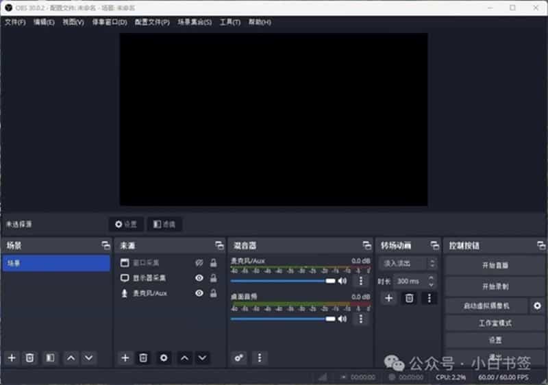This screenshot has width=548, height=385.
Task: Click the 开始录制 button
Action: 495,286
